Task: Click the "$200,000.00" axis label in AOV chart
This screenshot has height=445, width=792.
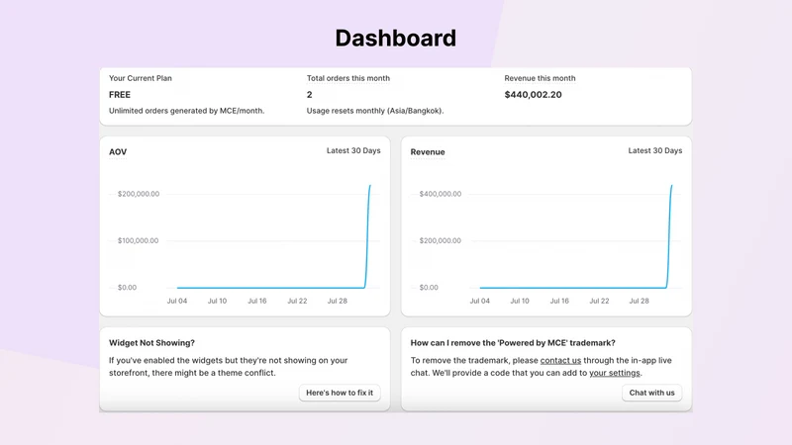Action: tap(139, 194)
